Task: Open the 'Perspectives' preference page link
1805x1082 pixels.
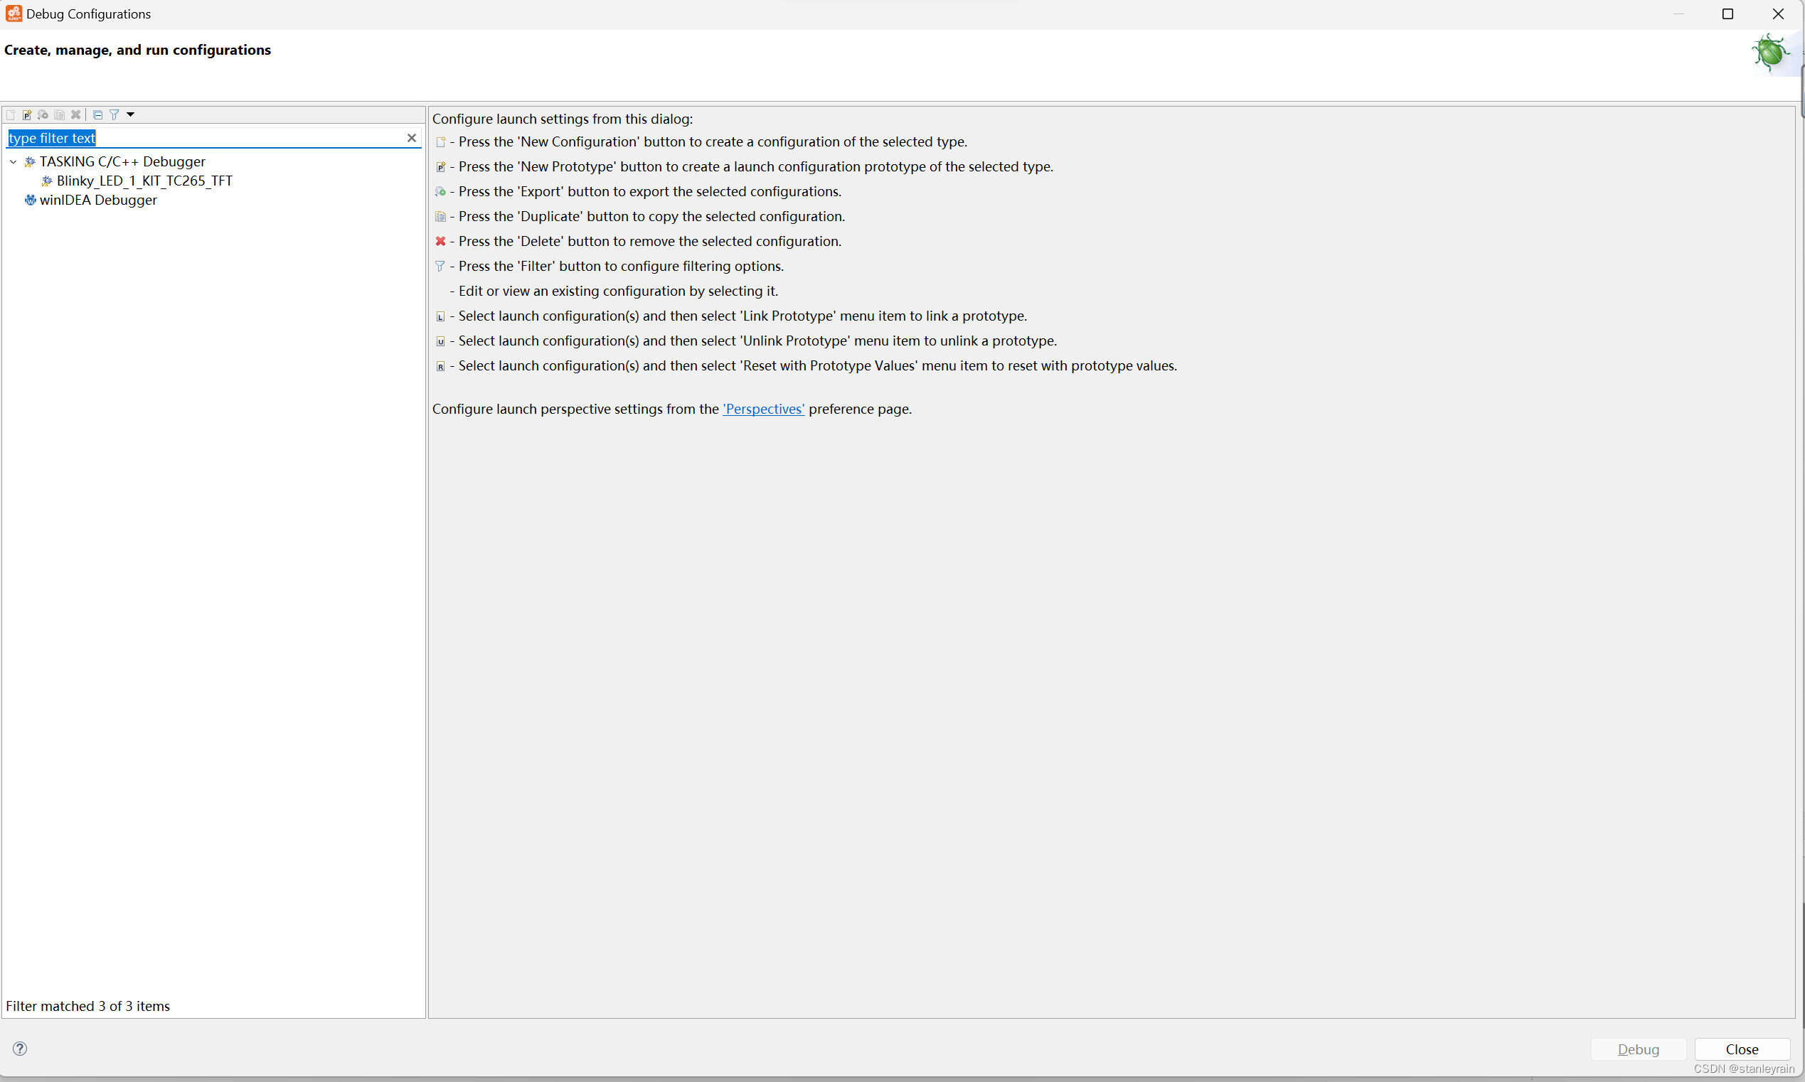Action: pyautogui.click(x=763, y=409)
